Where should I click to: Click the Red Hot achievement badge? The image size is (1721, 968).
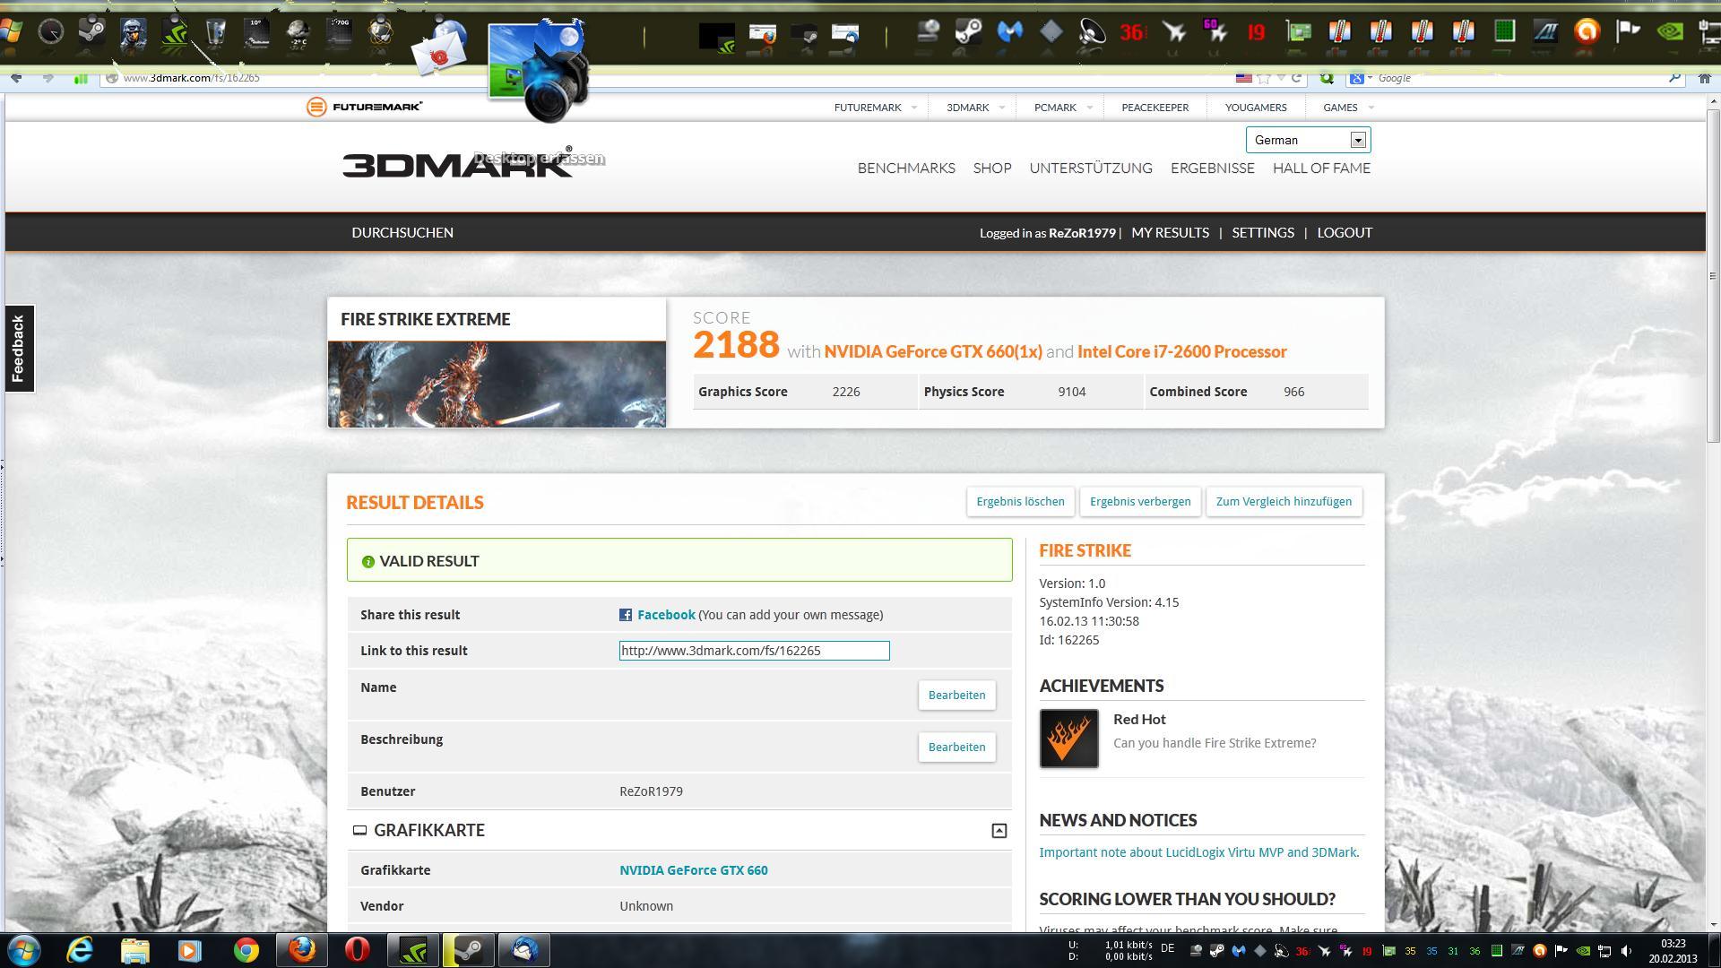[1068, 739]
